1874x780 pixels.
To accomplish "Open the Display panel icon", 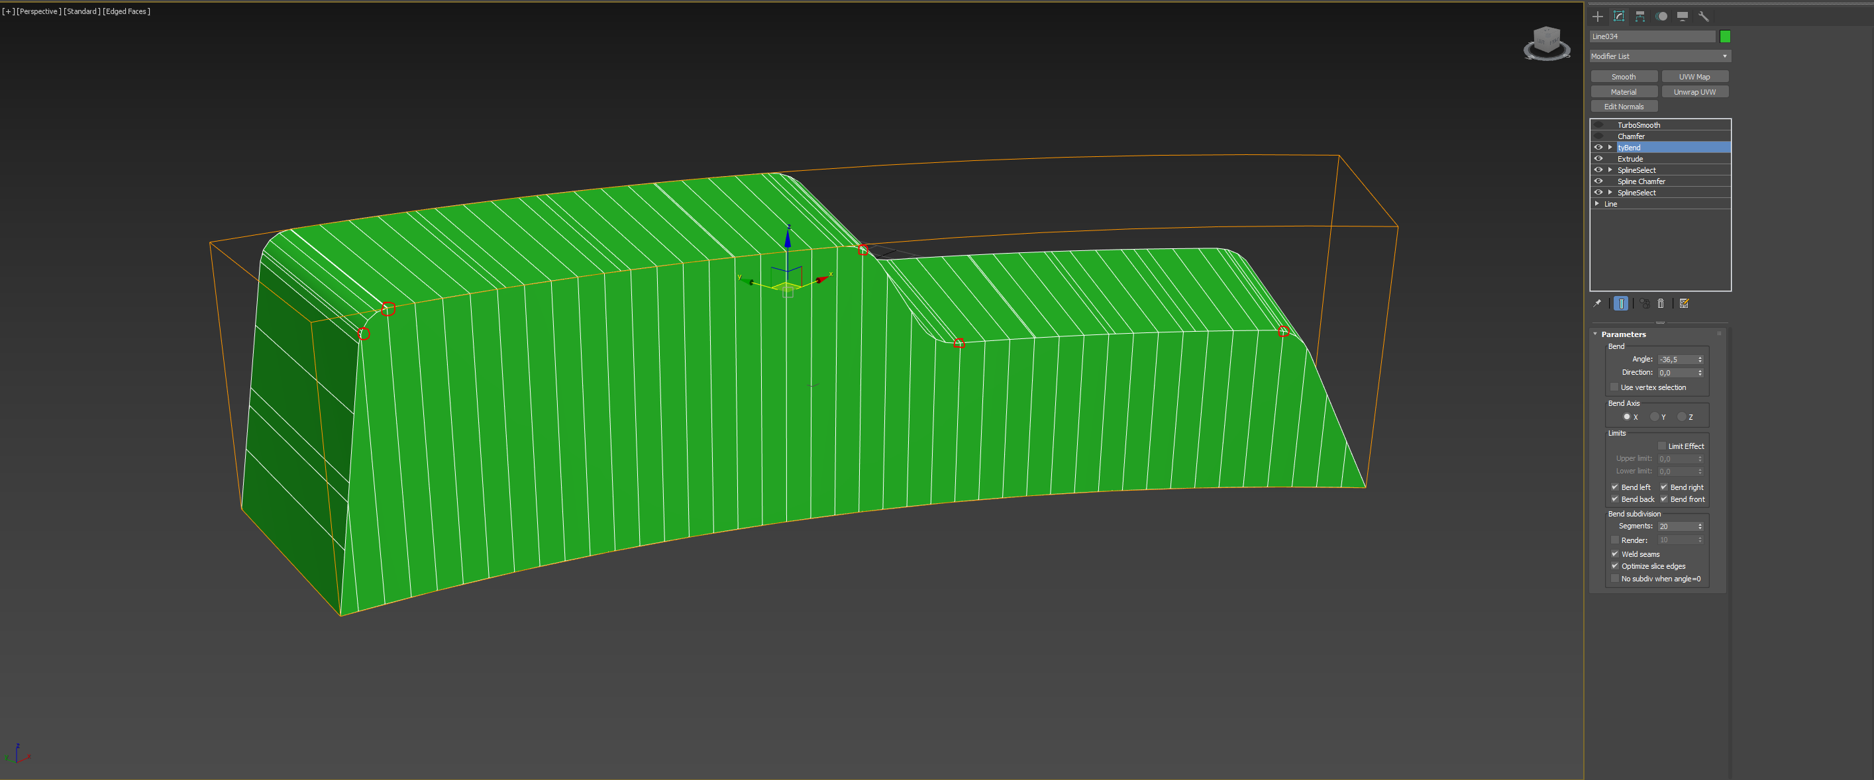I will point(1683,16).
